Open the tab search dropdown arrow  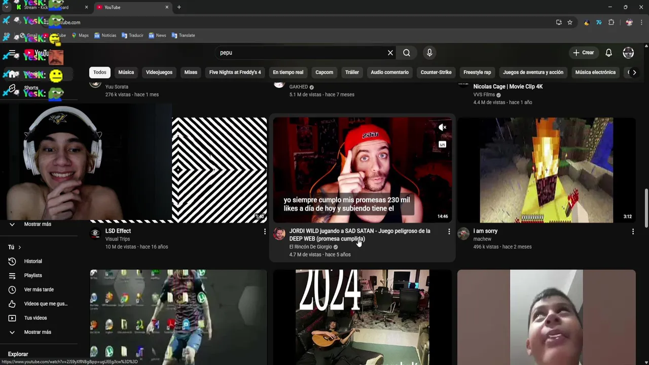6,7
